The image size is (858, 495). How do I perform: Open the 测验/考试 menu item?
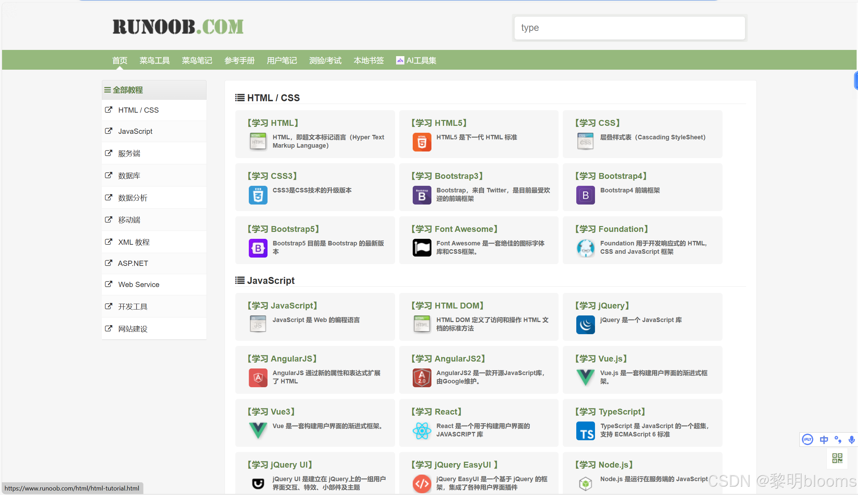click(x=325, y=60)
